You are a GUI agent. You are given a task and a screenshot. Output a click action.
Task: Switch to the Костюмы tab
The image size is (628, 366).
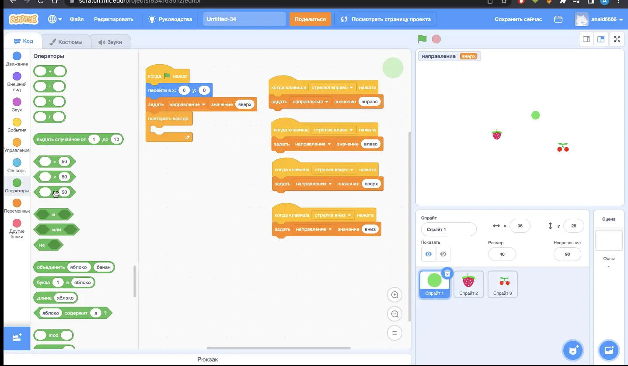coord(66,42)
